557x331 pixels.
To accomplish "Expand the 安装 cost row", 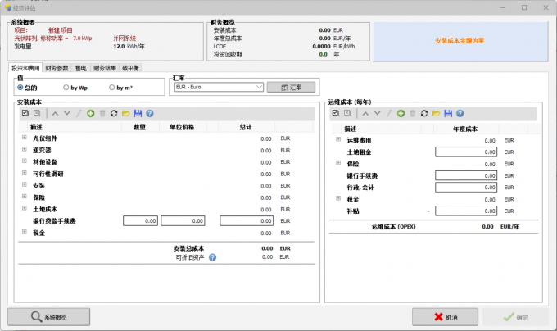I will (x=24, y=184).
